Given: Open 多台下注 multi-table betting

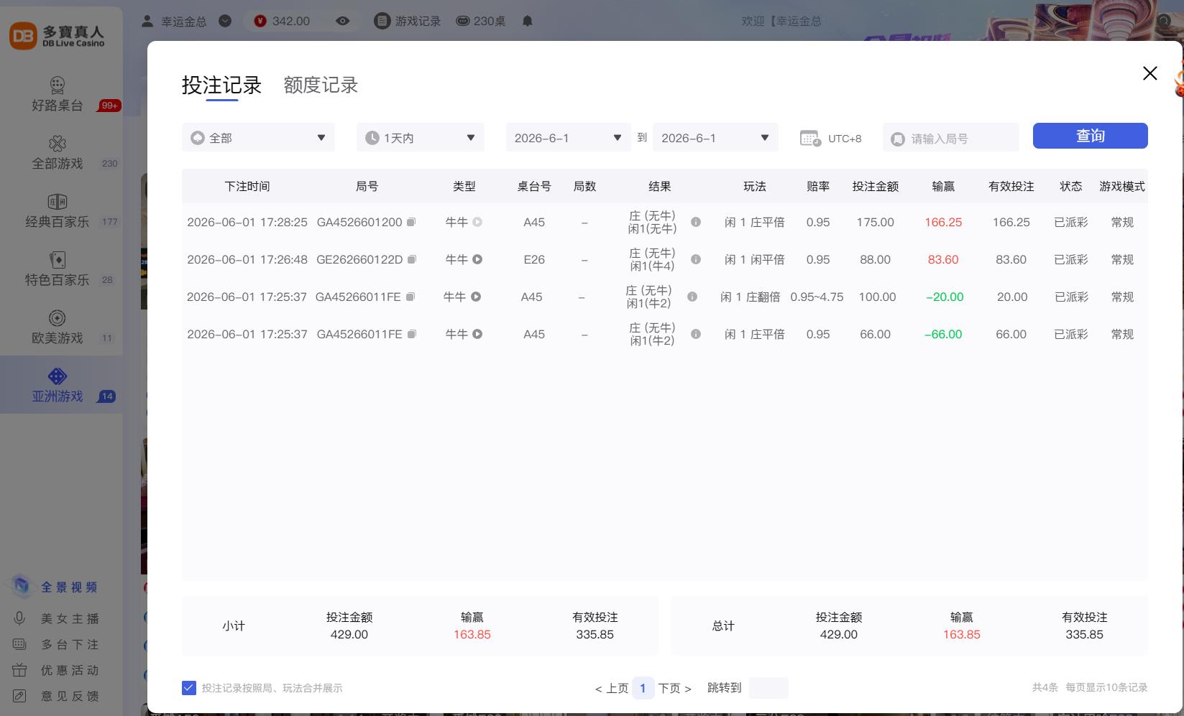Looking at the screenshot, I should point(56,644).
